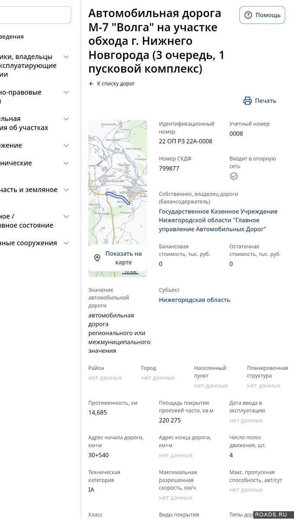Click the Печать text button

(x=265, y=101)
